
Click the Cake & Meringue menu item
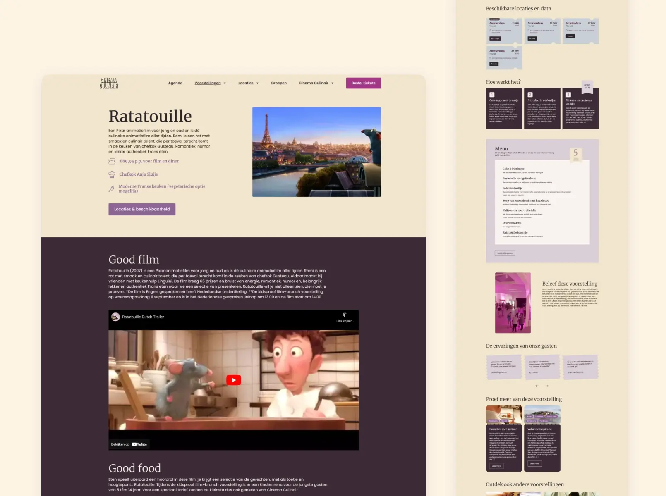tap(513, 169)
